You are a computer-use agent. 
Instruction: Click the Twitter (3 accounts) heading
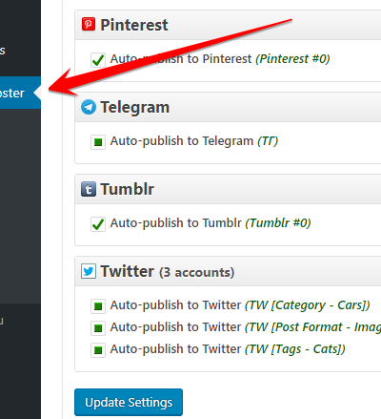(168, 272)
